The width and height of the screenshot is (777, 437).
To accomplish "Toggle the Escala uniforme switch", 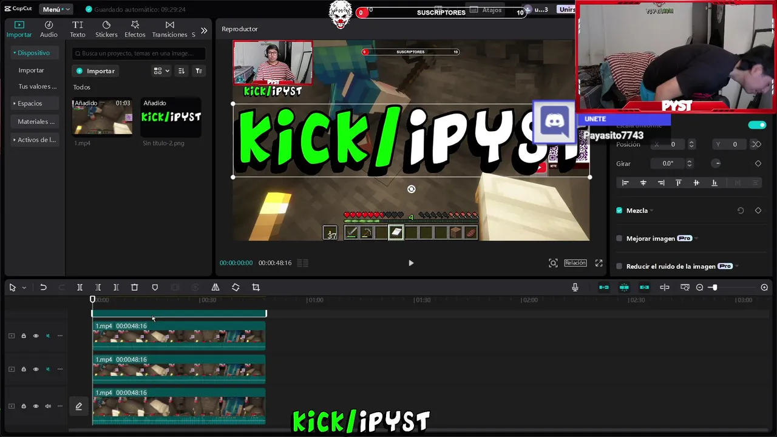I will click(x=757, y=125).
